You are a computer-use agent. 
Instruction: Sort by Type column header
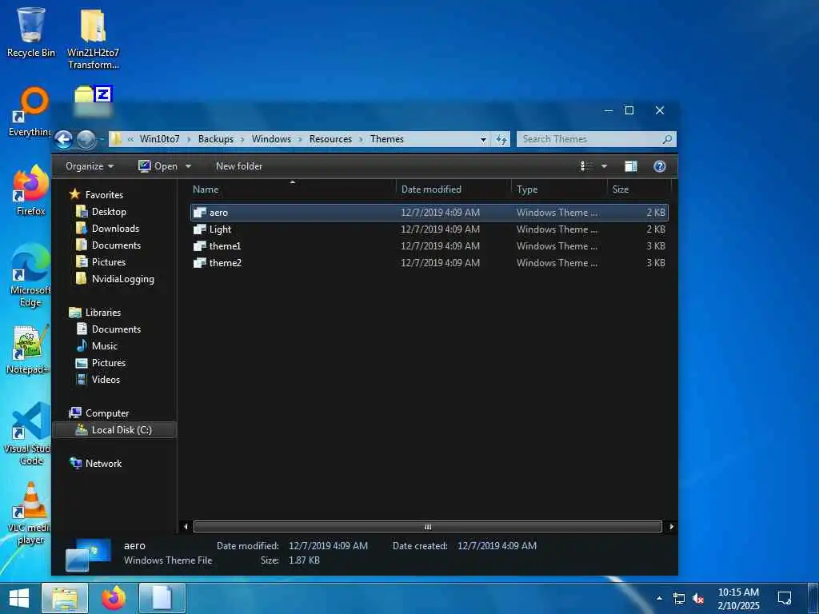coord(559,189)
